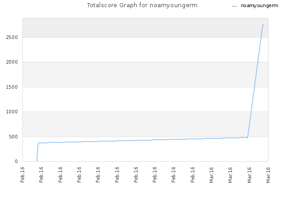Click the peak data point of the line
286x215 pixels.
pos(263,25)
